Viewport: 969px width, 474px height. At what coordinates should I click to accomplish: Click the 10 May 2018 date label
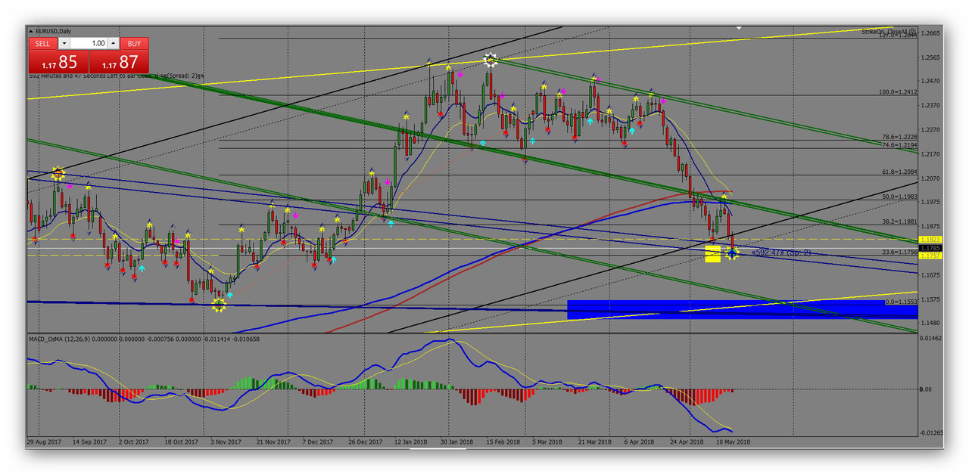[731, 441]
